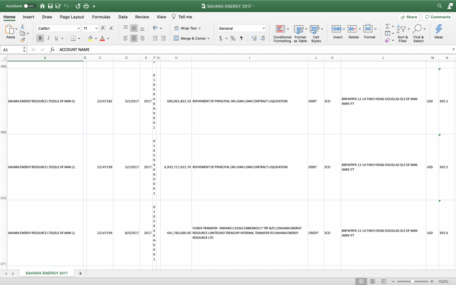456x285 pixels.
Task: Click the Conditional Formatting icon
Action: pos(280,29)
